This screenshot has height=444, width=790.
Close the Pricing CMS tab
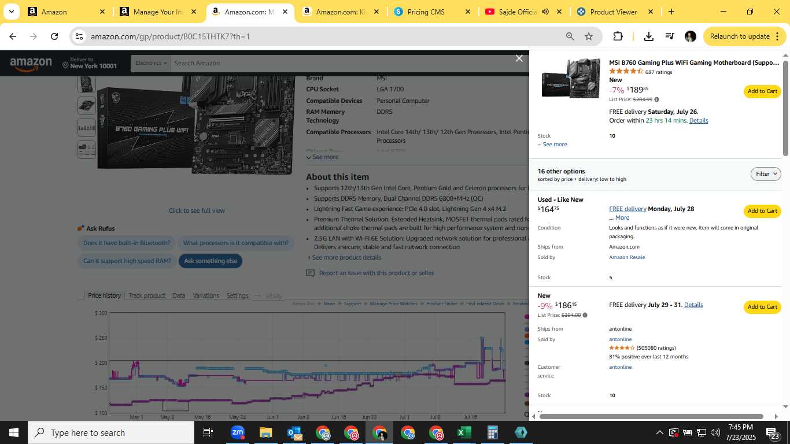[468, 12]
